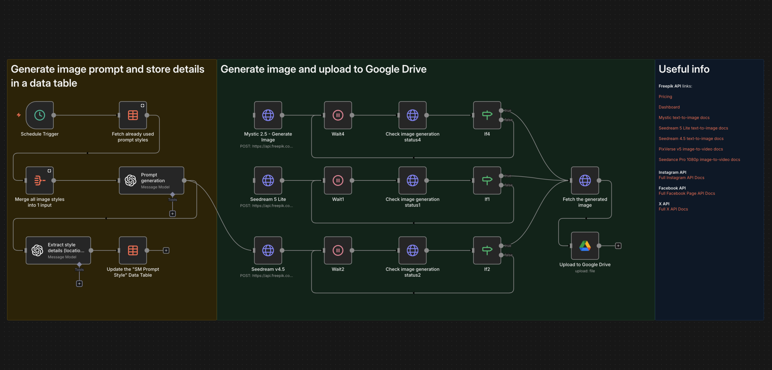Open the Freepik Dashboard link
Image resolution: width=772 pixels, height=370 pixels.
click(669, 107)
